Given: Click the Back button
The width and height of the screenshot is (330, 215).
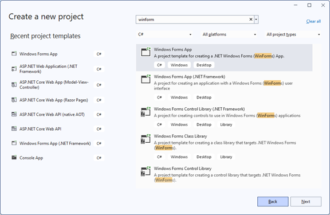Looking at the screenshot, I should pyautogui.click(x=273, y=201).
